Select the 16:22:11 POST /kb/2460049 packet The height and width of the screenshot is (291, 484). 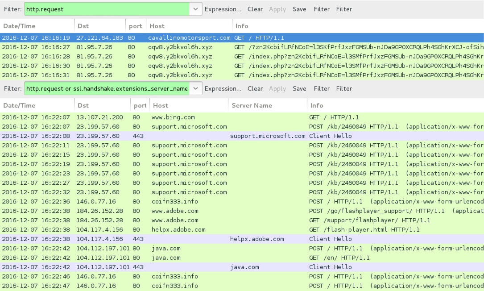point(242,145)
